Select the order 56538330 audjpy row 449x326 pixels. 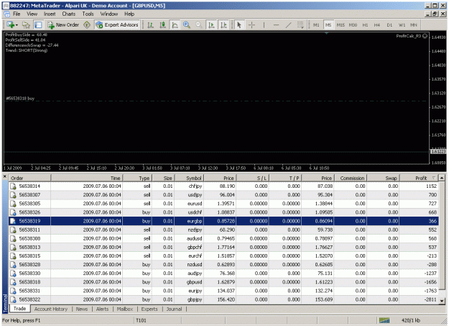(x=223, y=273)
